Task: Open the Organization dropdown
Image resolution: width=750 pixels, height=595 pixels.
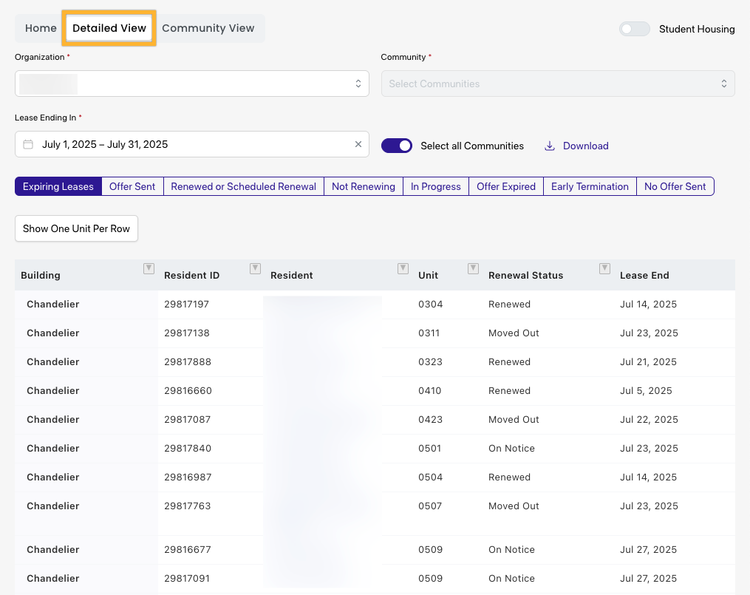Action: [x=192, y=84]
